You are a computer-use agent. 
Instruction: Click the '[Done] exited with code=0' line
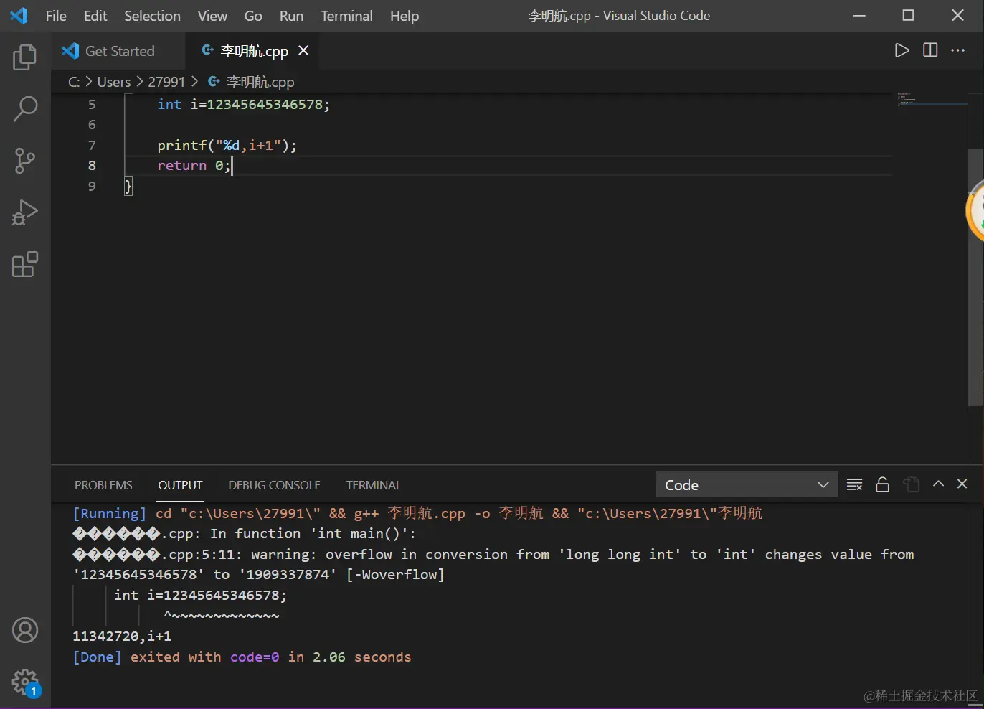(x=242, y=657)
